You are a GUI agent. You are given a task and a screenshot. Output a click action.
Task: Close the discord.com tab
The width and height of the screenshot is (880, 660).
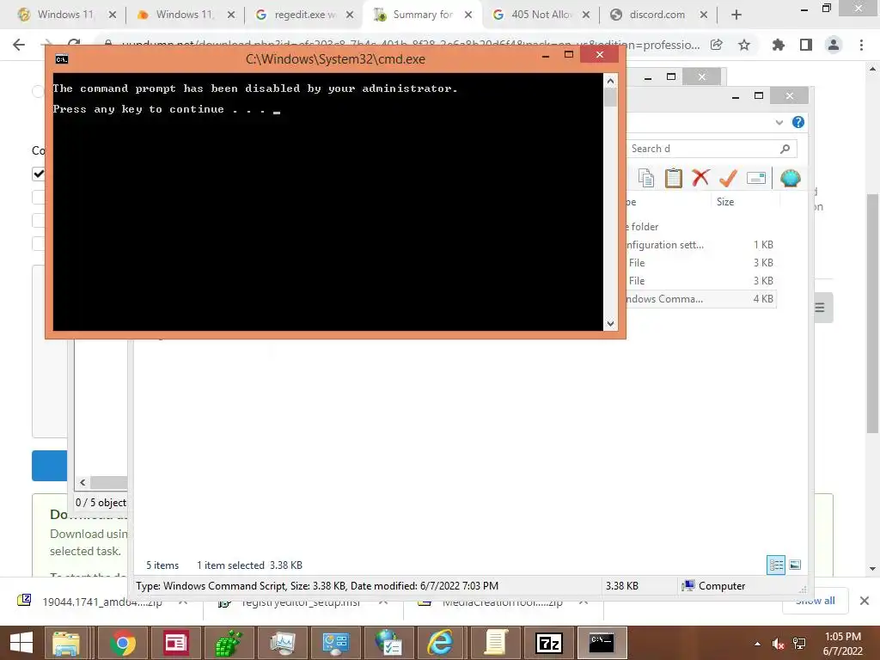click(704, 15)
